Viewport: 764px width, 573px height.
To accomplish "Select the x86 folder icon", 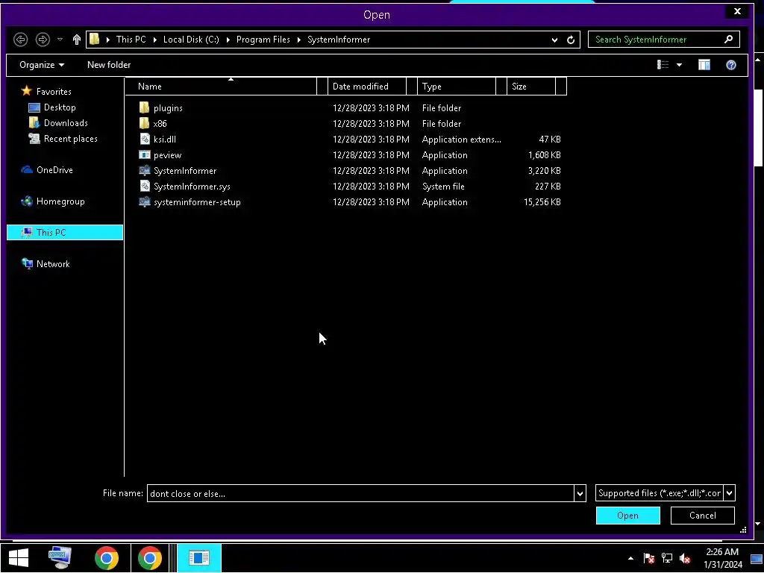I will pos(144,123).
